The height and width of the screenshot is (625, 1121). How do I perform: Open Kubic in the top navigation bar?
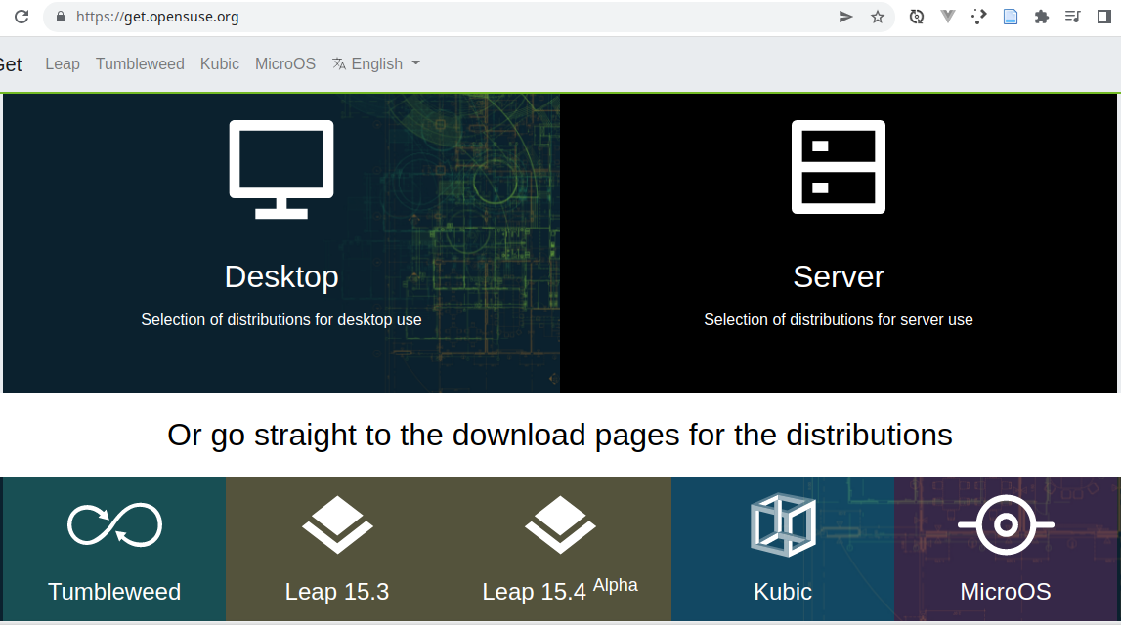[x=220, y=63]
